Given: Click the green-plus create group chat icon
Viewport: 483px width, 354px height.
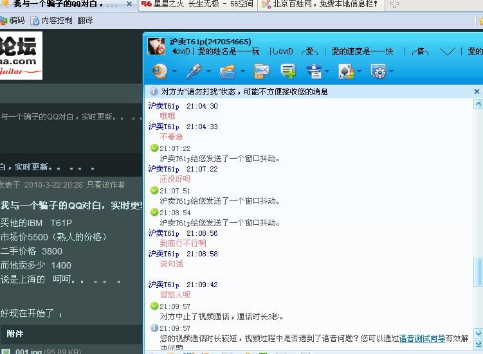Looking at the screenshot, I should tap(288, 71).
